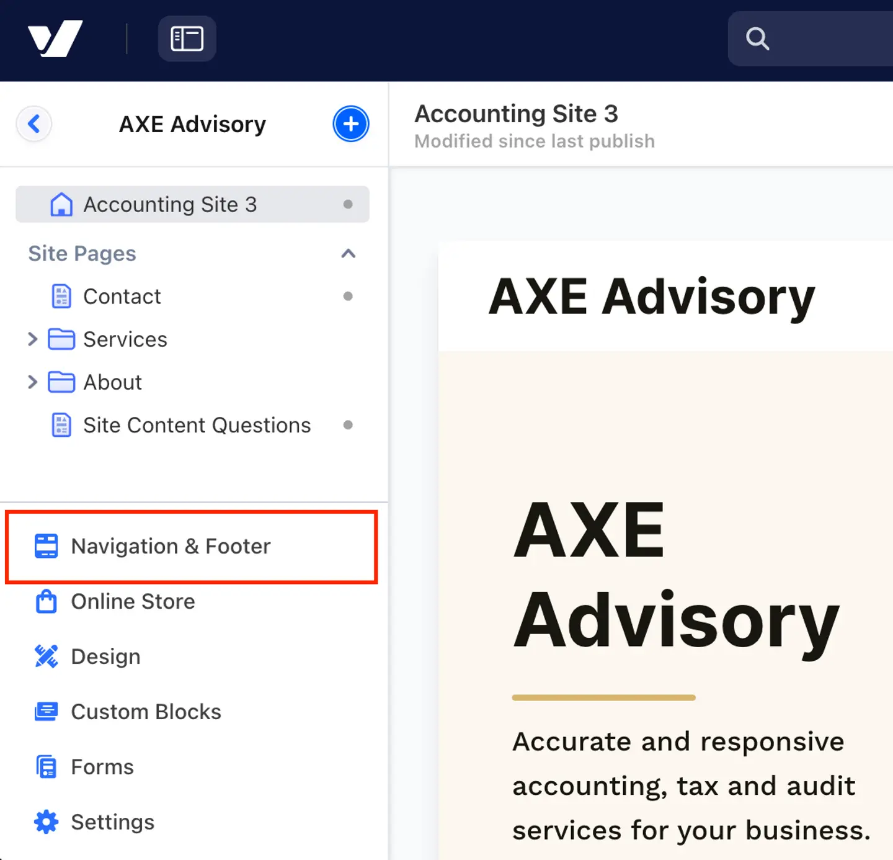Screen dimensions: 893x860
Task: Click the Voog logo icon
Action: 55,38
